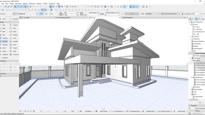Open the Document menu

point(18,4)
